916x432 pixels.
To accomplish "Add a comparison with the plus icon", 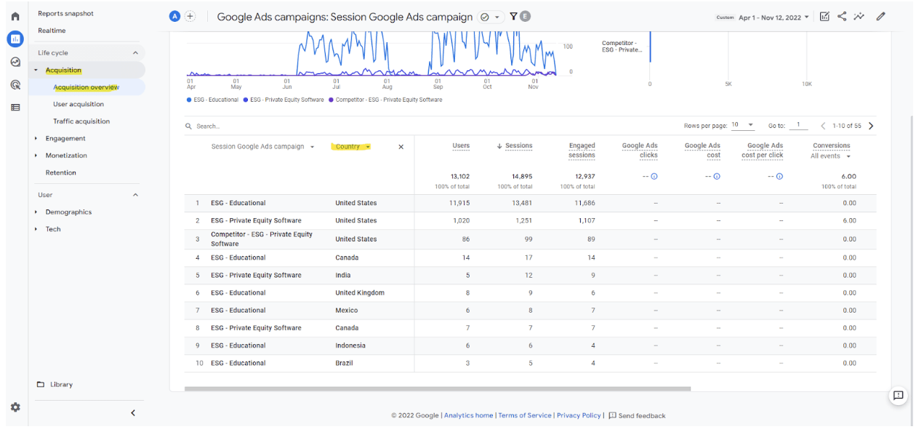I will (x=190, y=17).
